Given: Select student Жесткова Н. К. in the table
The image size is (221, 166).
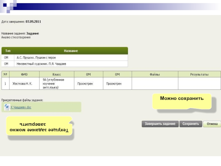Looking at the screenshot, I should pyautogui.click(x=22, y=84).
